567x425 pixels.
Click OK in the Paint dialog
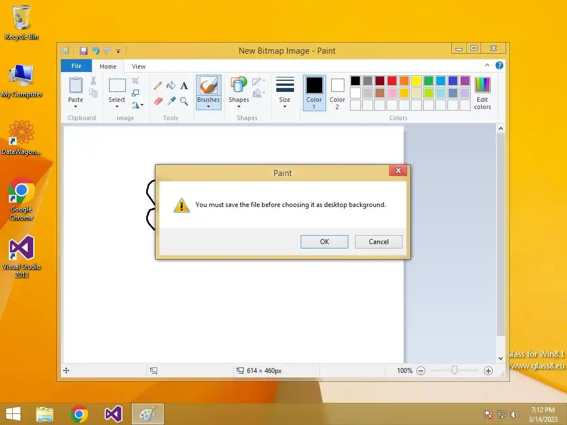[x=324, y=242]
